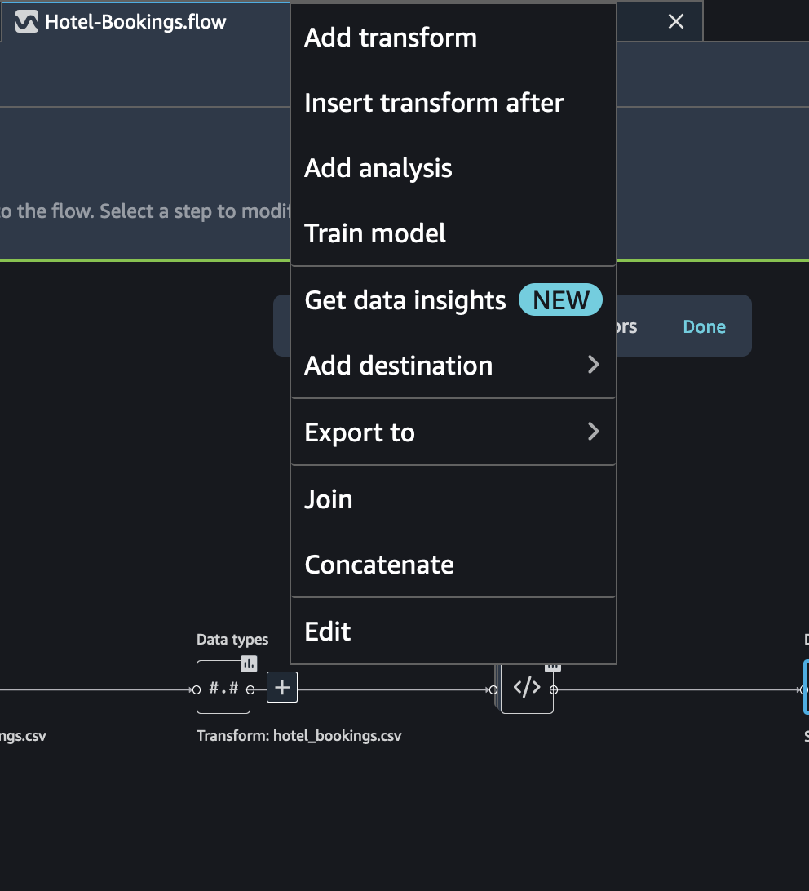This screenshot has width=809, height=891.
Task: Choose Train model from the menu
Action: [375, 233]
